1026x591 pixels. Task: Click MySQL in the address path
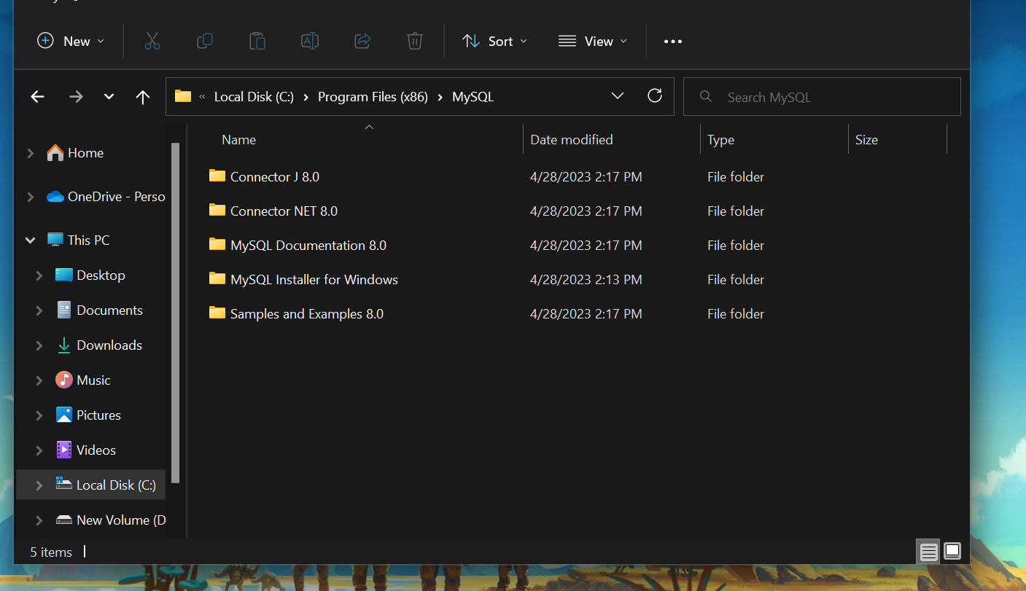(473, 97)
